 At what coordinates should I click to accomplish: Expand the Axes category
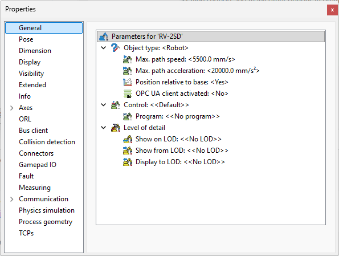(x=11, y=108)
